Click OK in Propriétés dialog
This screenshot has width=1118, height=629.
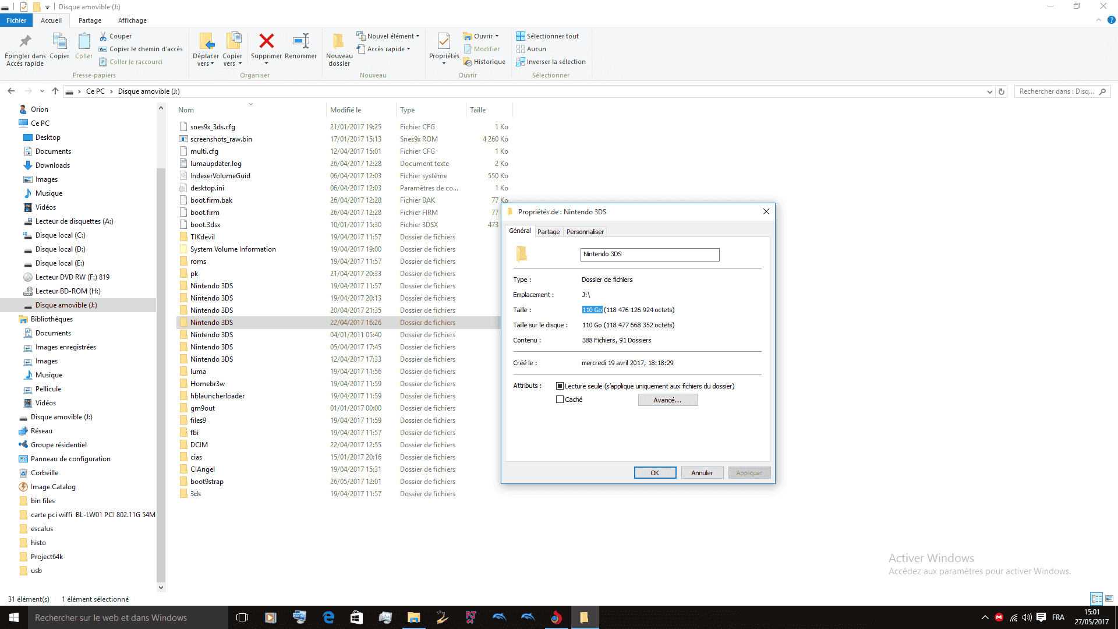[654, 473]
